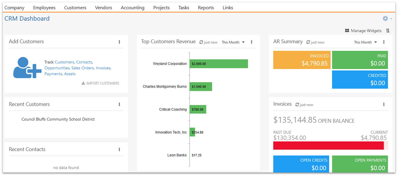398x176 pixels.
Task: Click the OPEN CREDITS tile
Action: 301,164
